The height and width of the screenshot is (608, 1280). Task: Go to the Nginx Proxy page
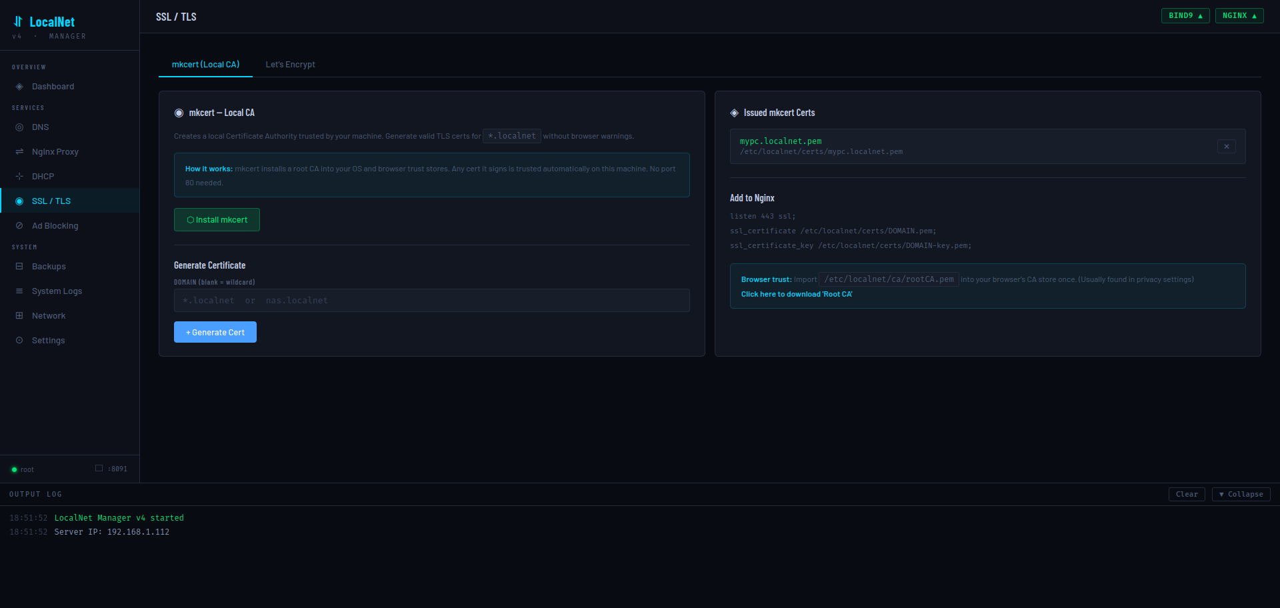69,152
